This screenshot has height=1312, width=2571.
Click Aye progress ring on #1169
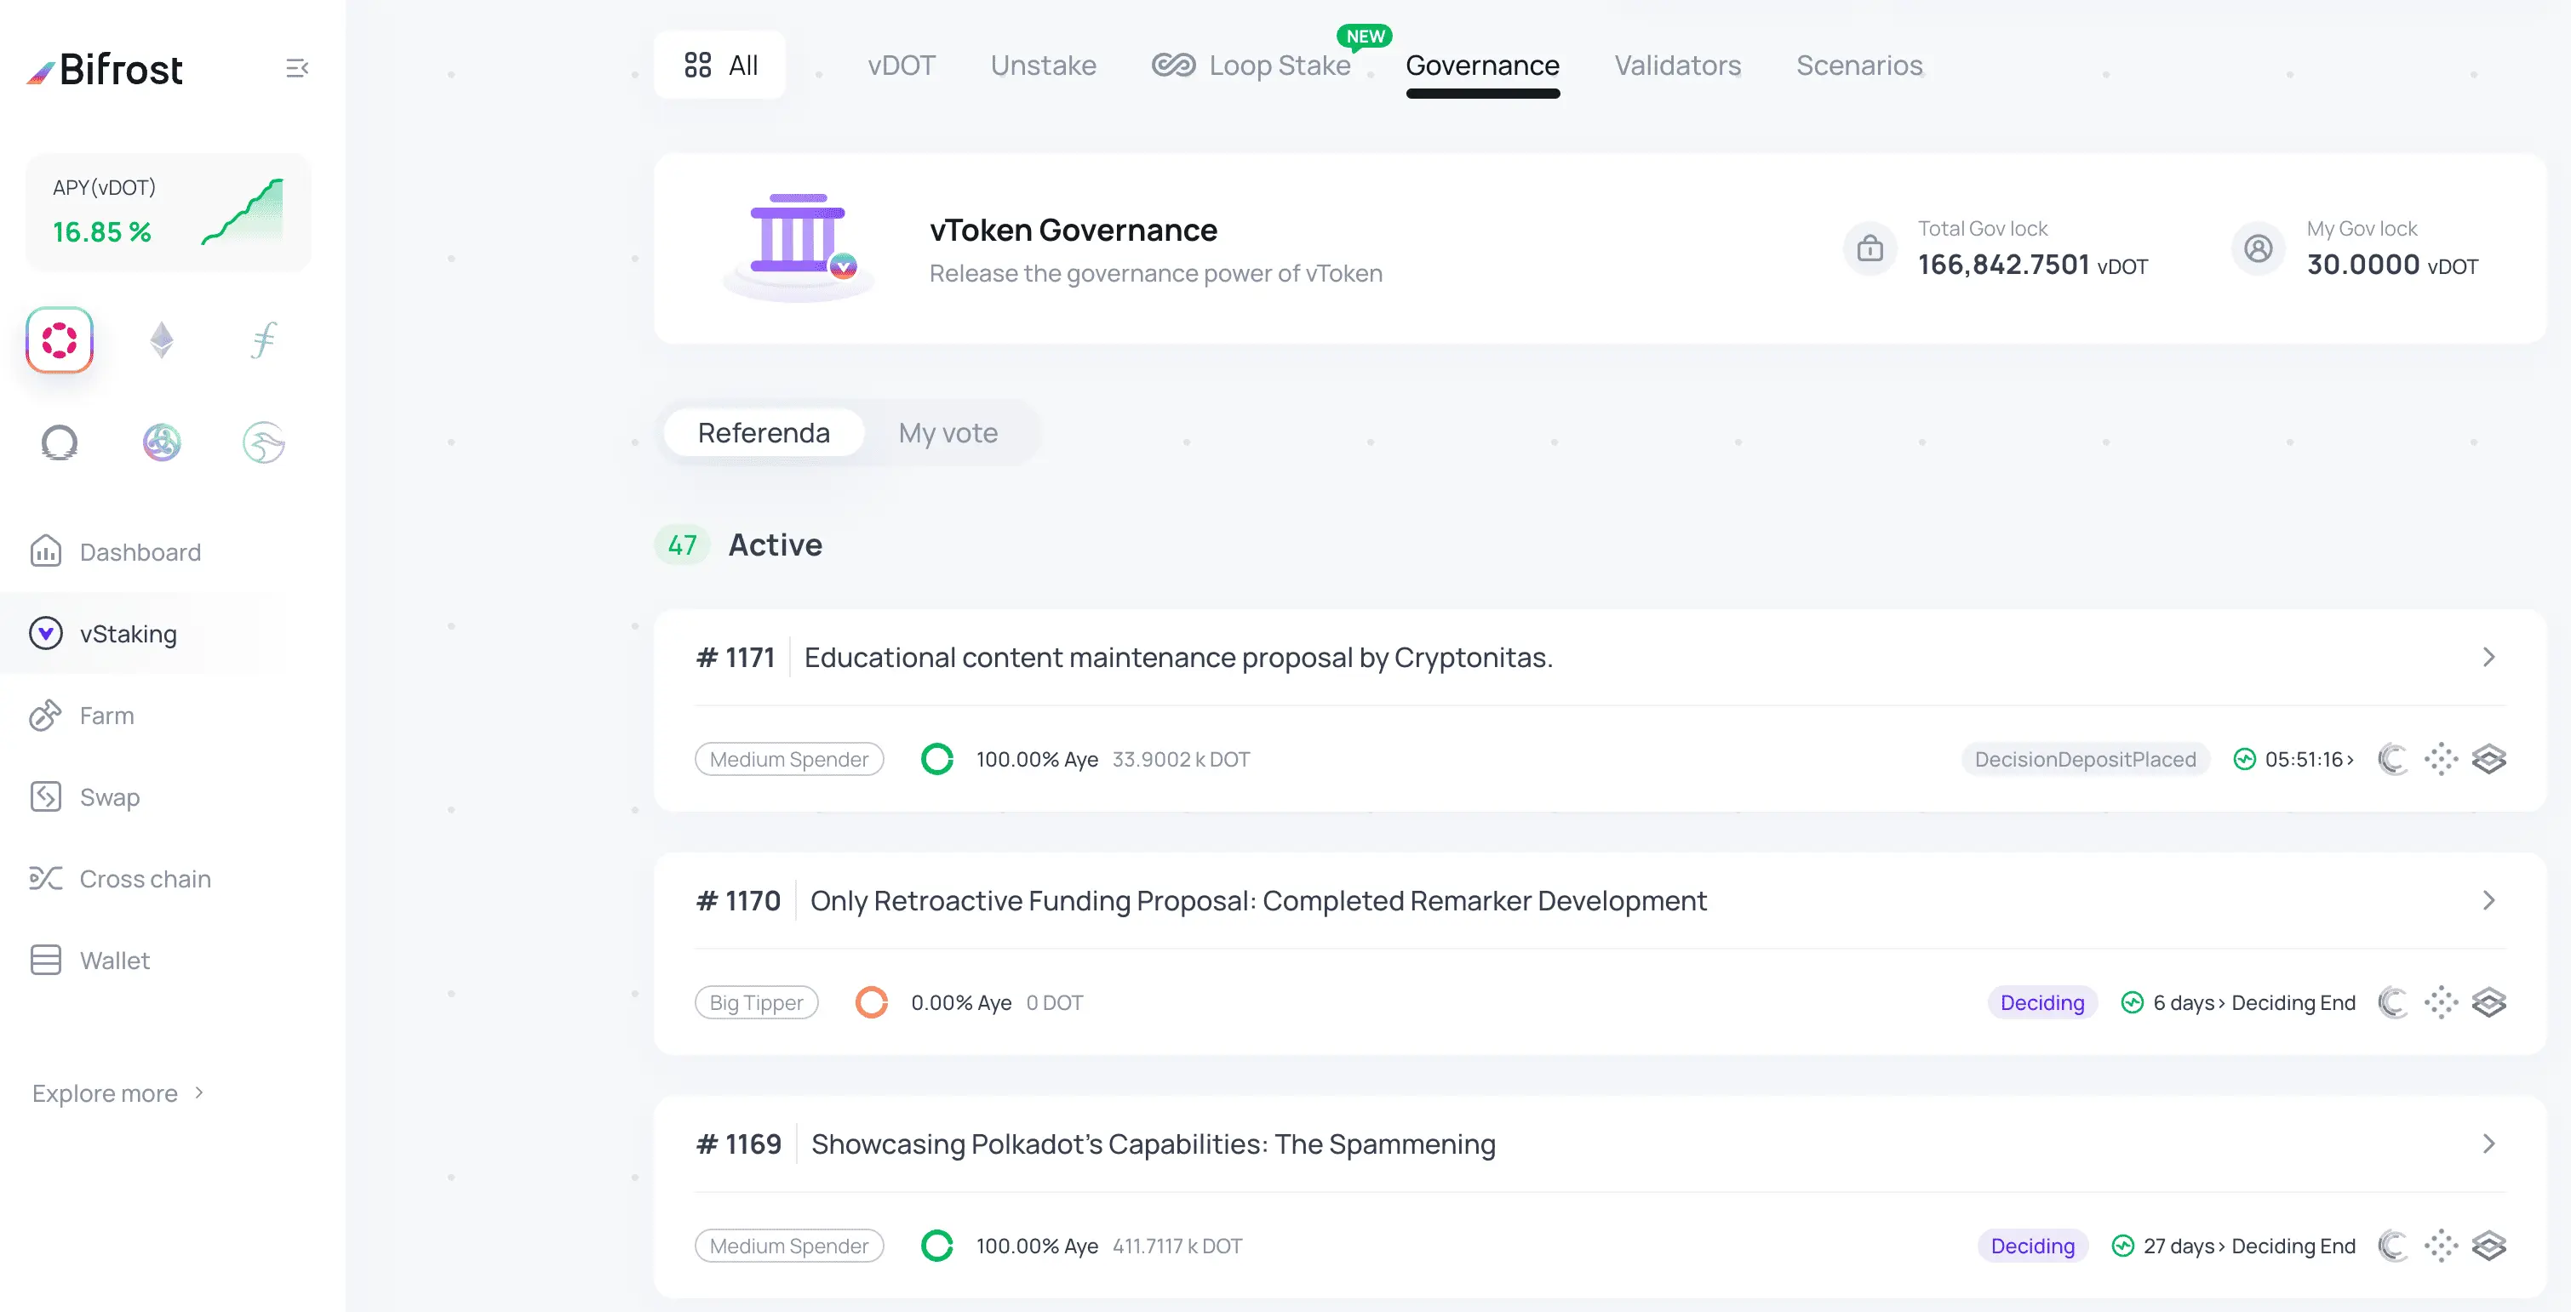pos(936,1246)
